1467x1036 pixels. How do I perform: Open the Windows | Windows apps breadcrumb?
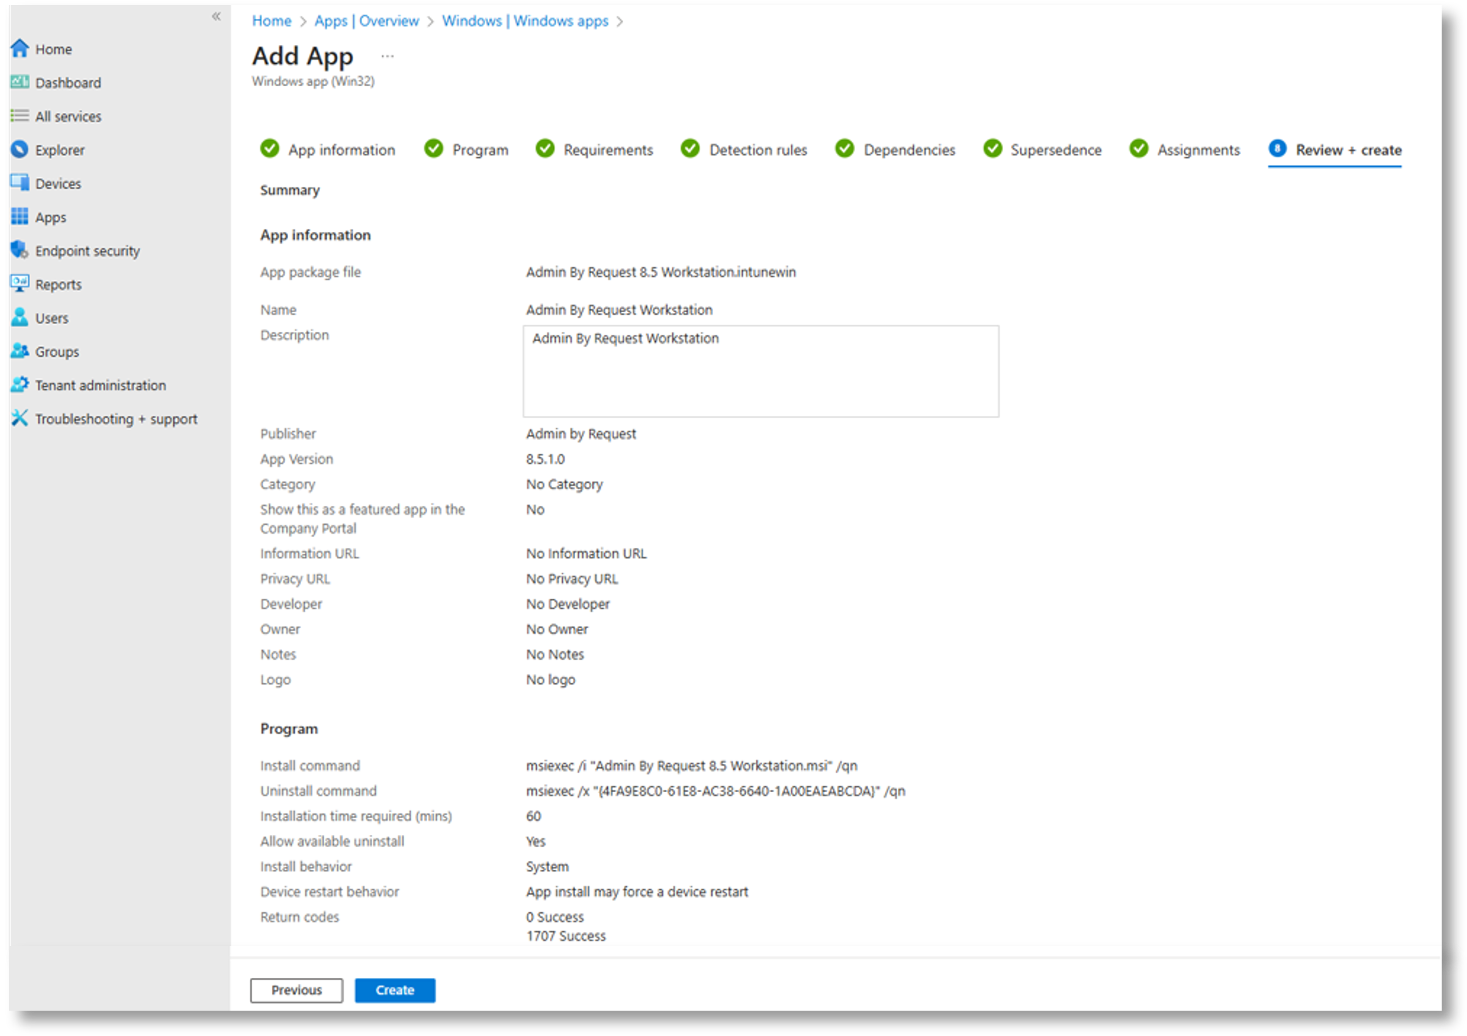[525, 21]
